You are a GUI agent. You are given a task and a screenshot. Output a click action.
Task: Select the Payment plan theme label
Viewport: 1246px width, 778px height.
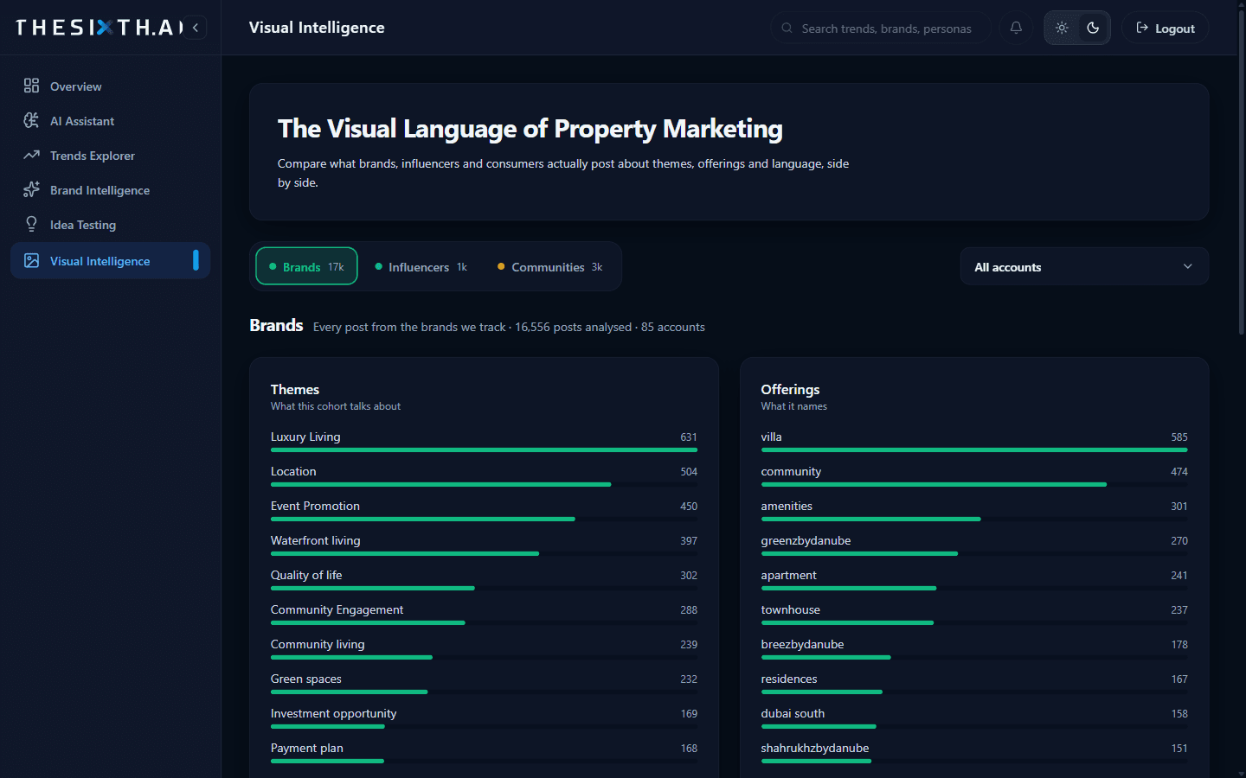click(306, 748)
